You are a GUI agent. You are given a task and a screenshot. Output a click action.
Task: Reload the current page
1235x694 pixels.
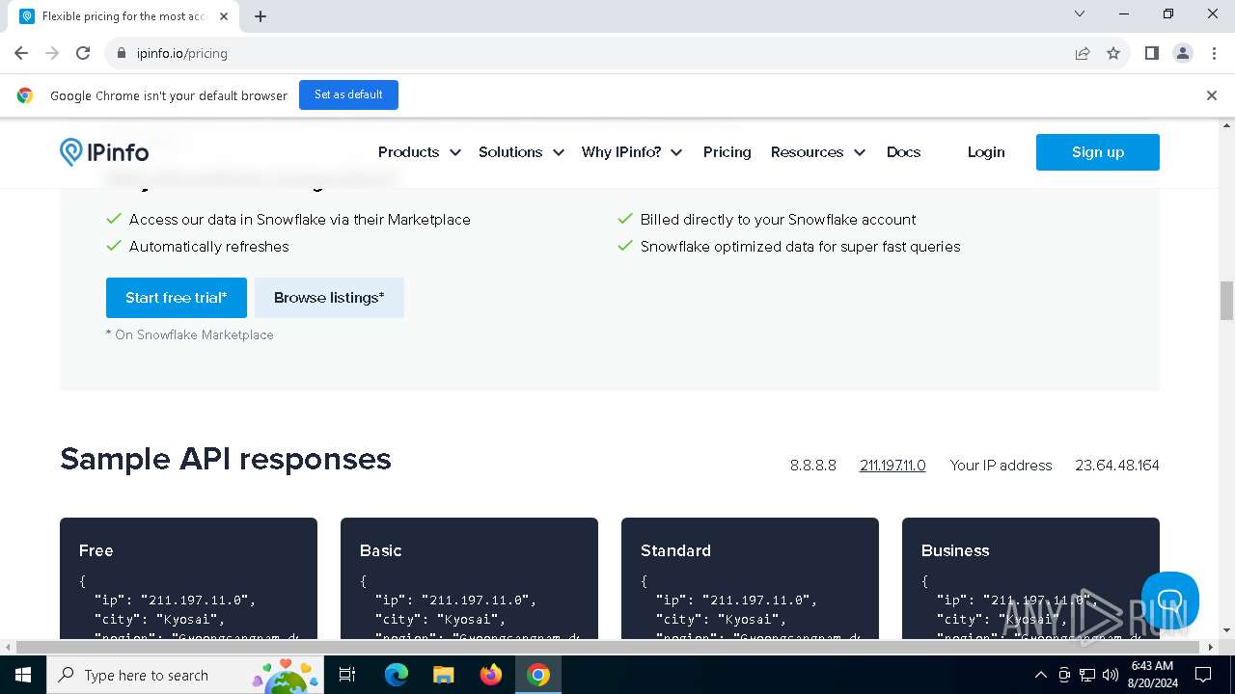(x=83, y=53)
